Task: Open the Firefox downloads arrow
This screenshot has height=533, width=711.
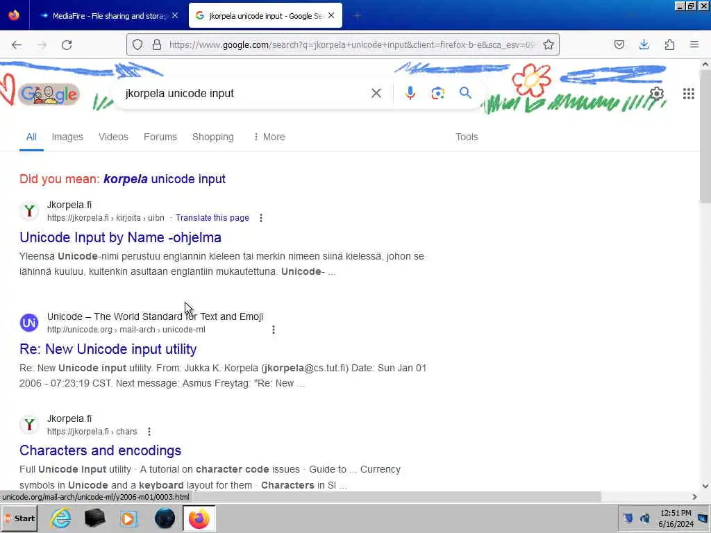Action: 644,44
